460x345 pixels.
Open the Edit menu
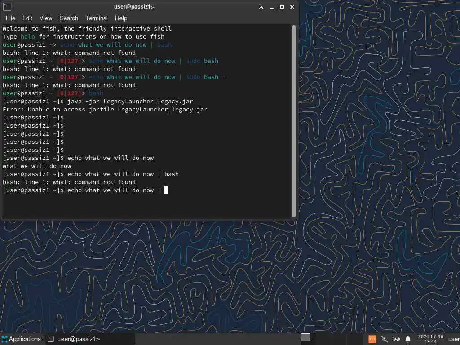[27, 18]
